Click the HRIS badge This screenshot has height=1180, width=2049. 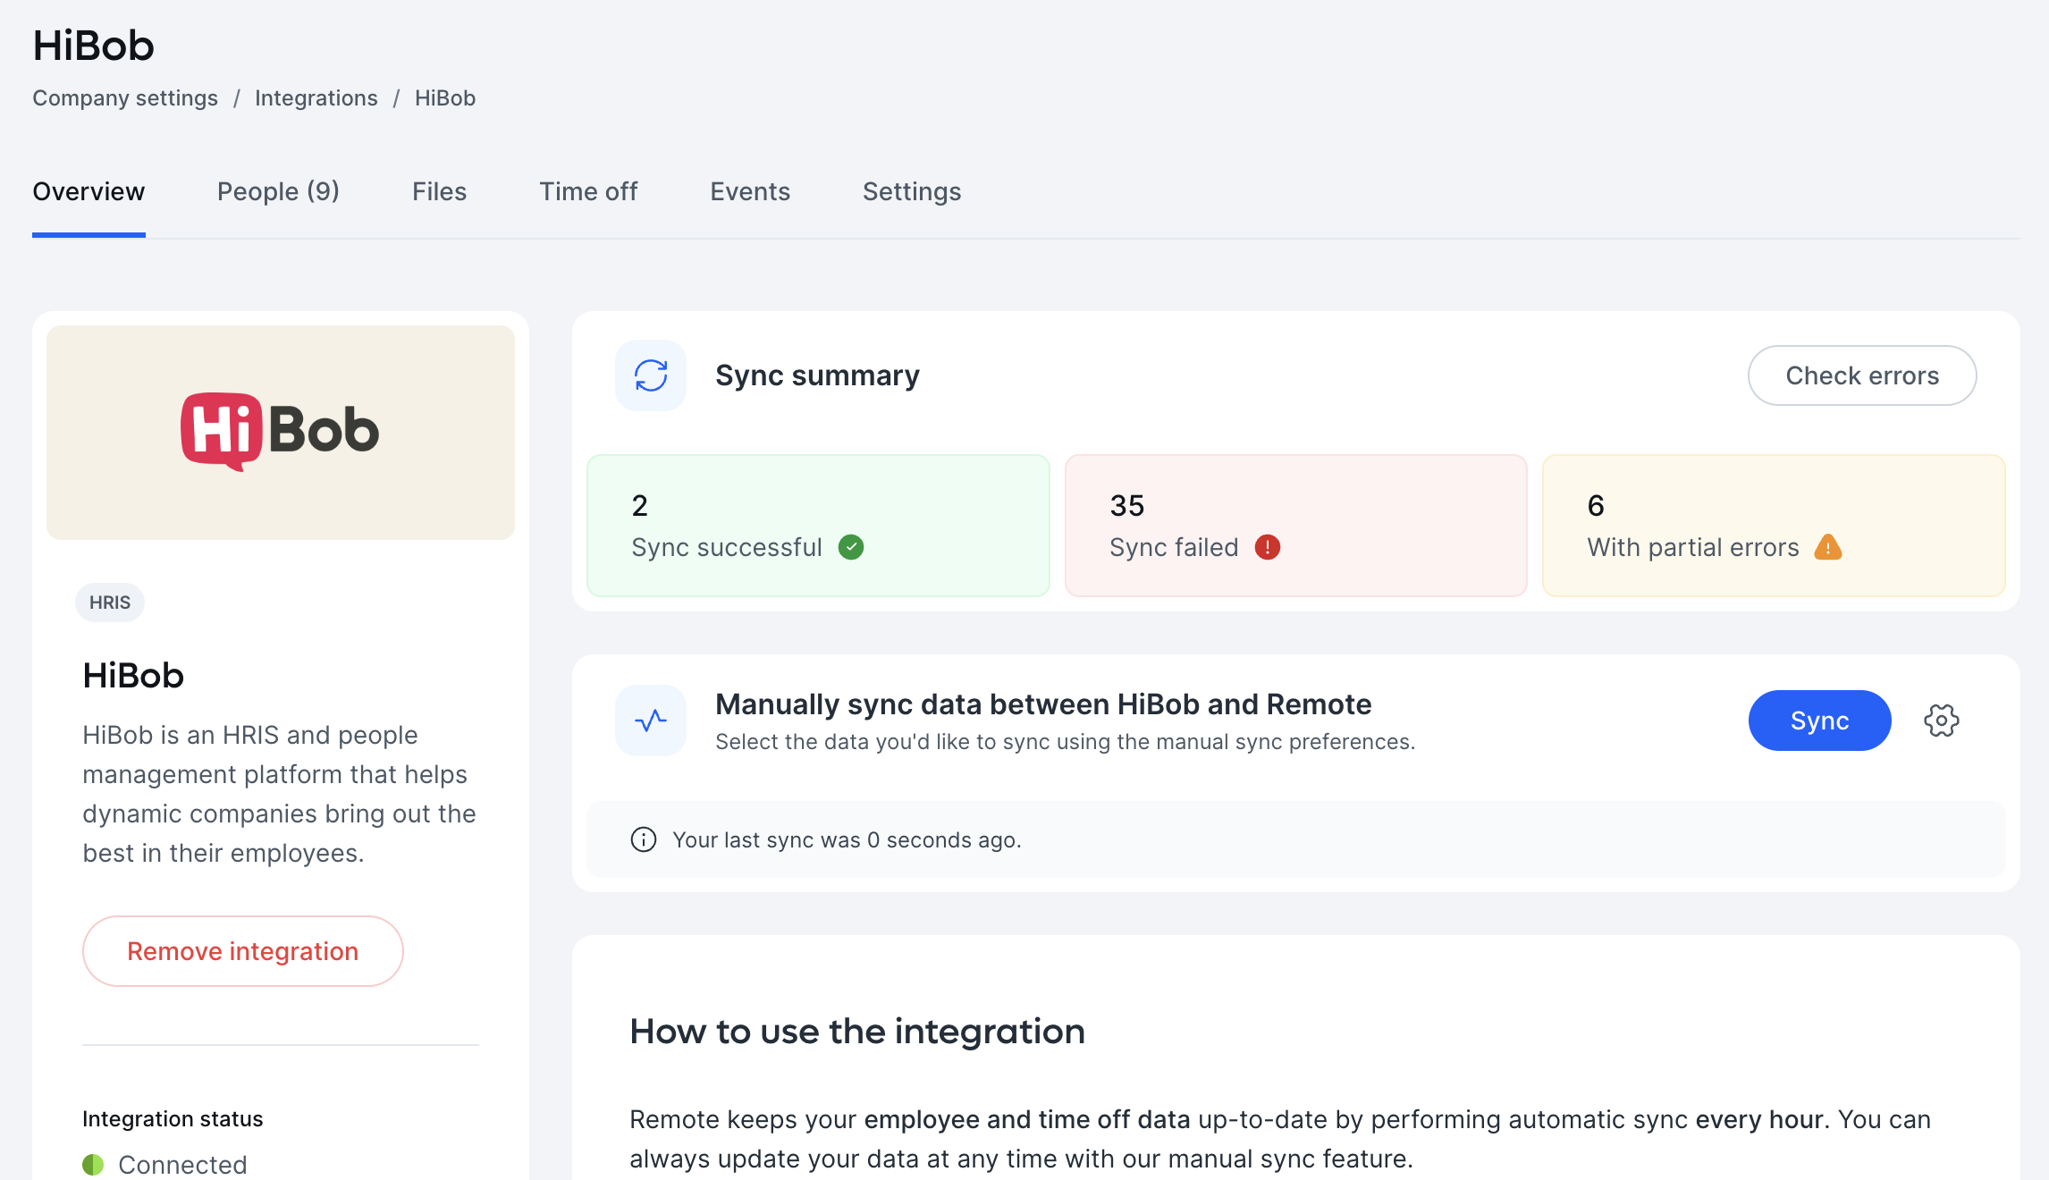point(109,602)
